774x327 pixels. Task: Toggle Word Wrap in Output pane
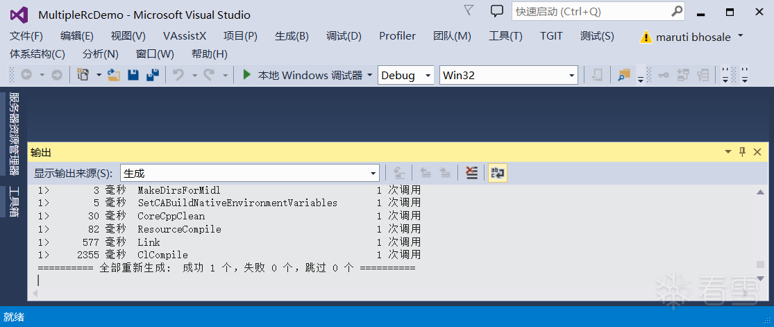[x=498, y=173]
